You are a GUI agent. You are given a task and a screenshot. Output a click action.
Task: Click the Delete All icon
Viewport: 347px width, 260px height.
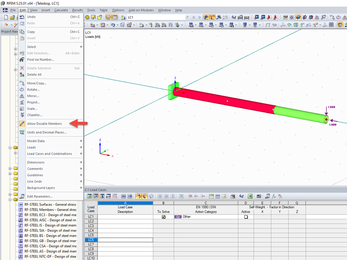click(22, 75)
